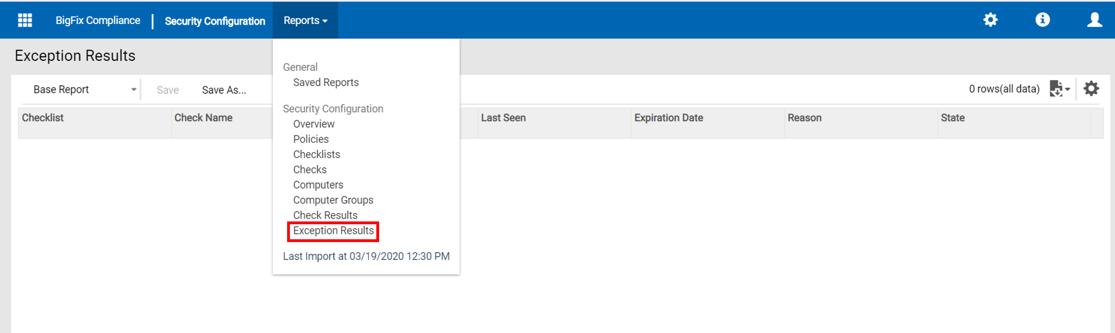This screenshot has height=333, width=1115.
Task: Click the Security Configuration link
Action: pyautogui.click(x=215, y=21)
